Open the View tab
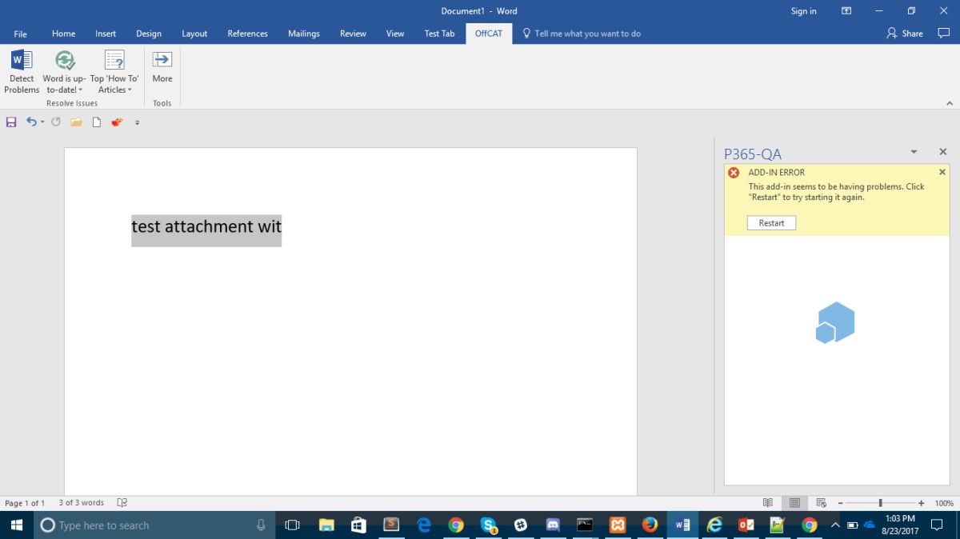 (x=395, y=34)
